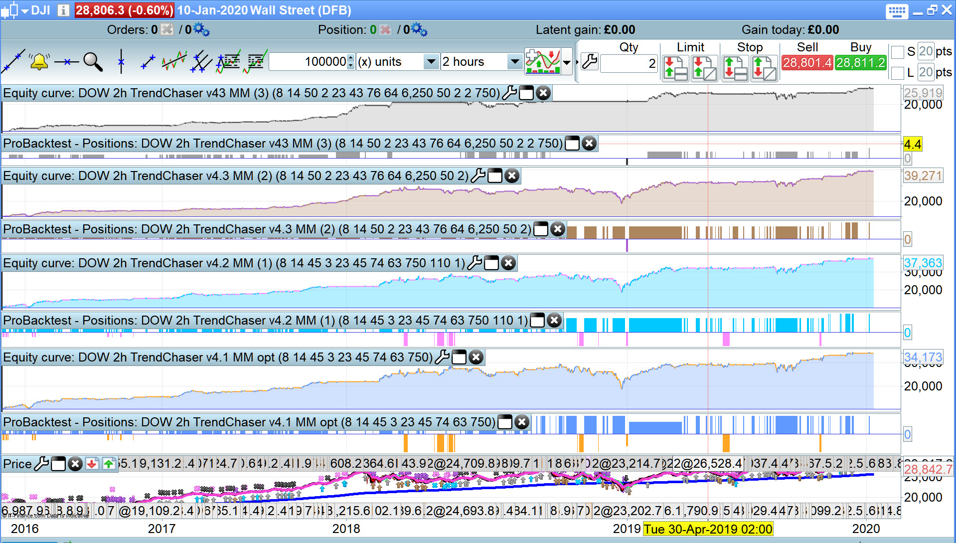The width and height of the screenshot is (956, 543).
Task: Enable the S stop points checkbox
Action: tap(897, 52)
